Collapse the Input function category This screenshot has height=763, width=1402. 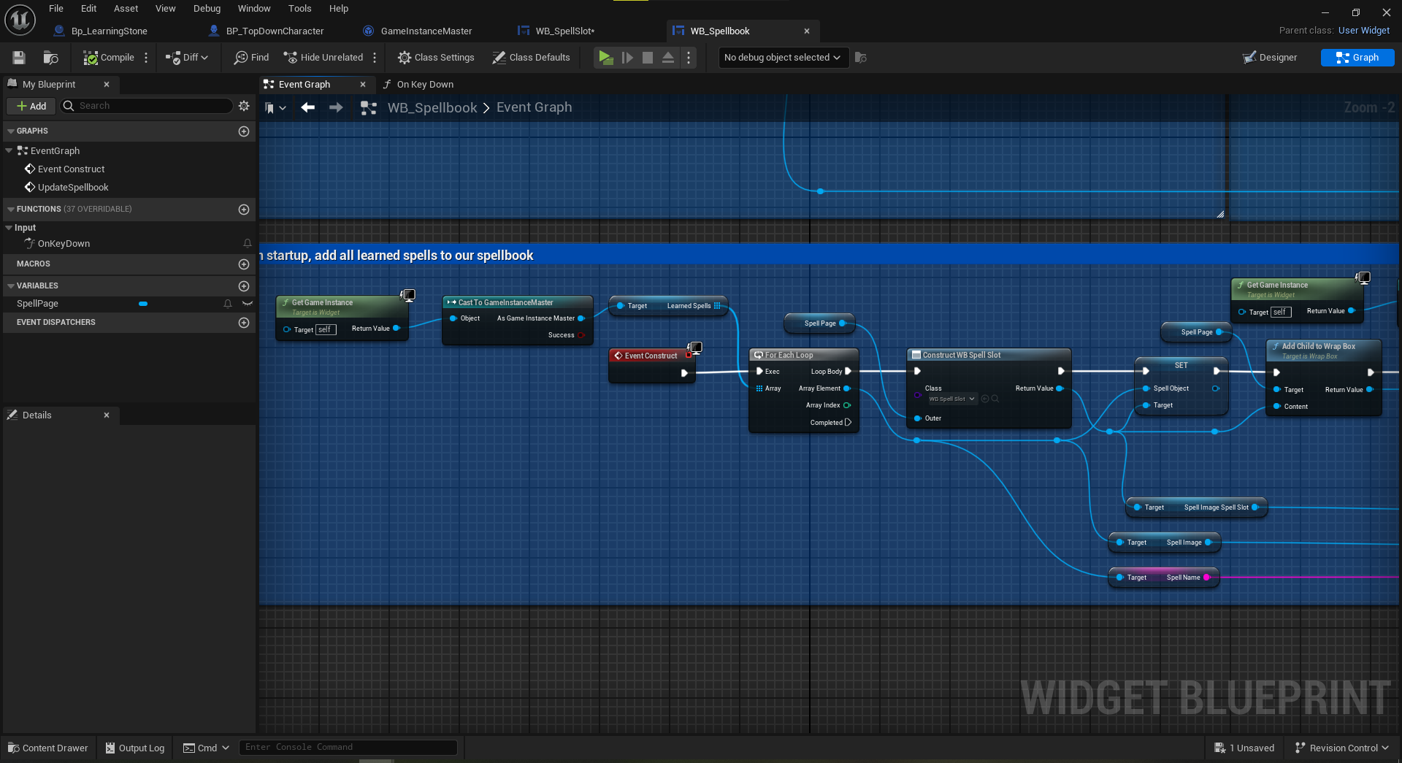tap(9, 228)
